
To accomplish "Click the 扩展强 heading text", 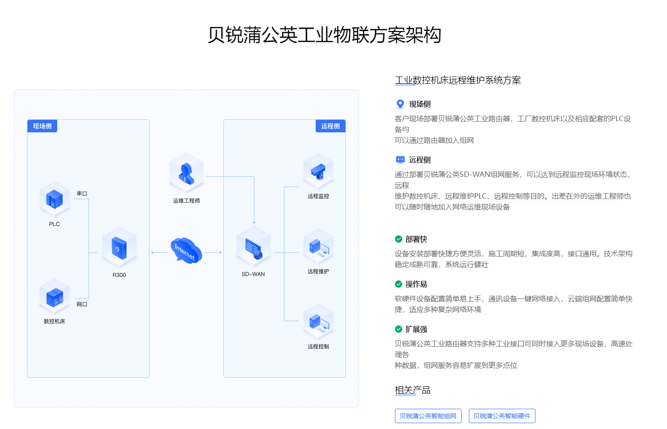I will (x=416, y=329).
